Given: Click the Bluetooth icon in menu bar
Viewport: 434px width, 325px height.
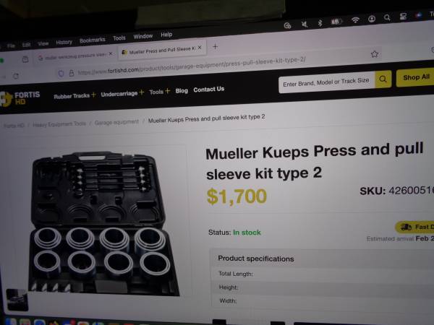Looking at the screenshot, I should coord(320,22).
